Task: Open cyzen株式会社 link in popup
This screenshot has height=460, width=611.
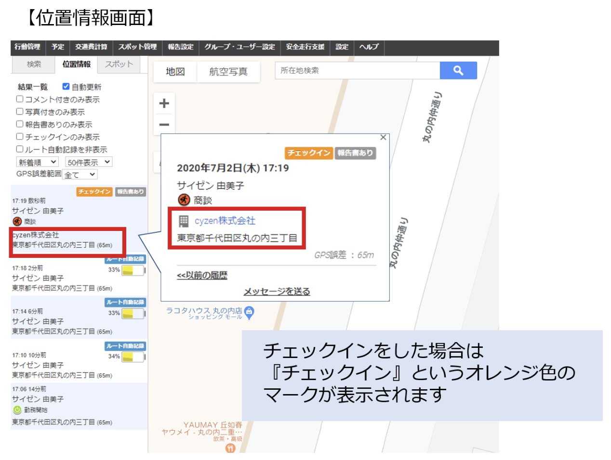Action: [x=225, y=221]
